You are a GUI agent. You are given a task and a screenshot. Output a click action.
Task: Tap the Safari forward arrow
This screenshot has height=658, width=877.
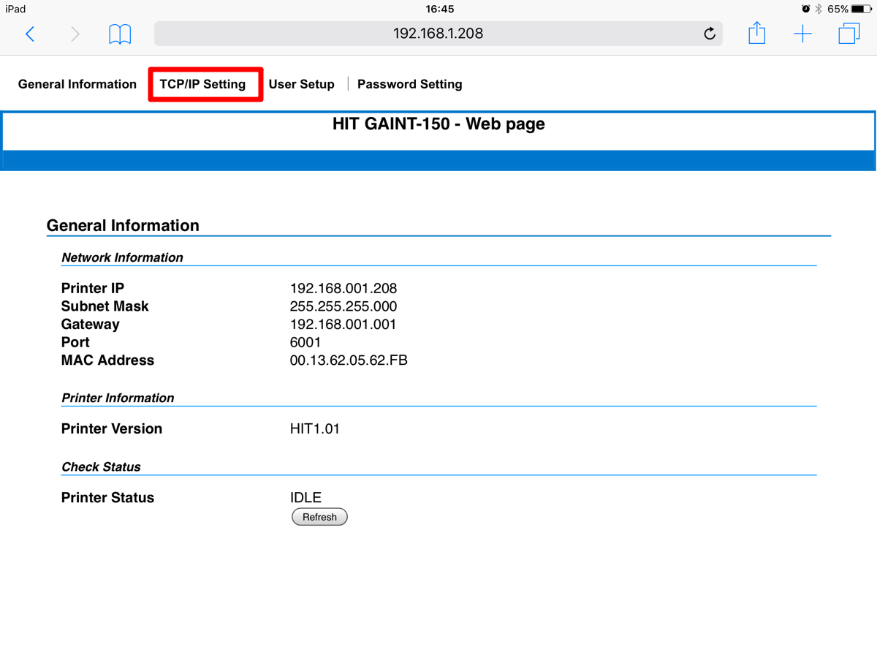tap(75, 34)
